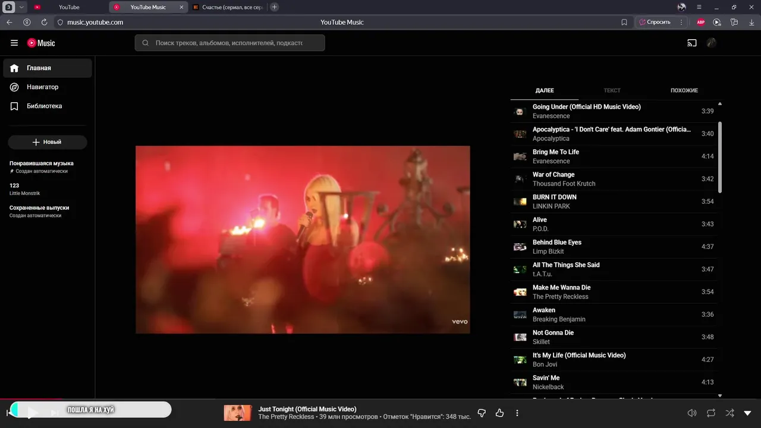The width and height of the screenshot is (761, 428).
Task: Open Библиотека in sidebar
Action: pos(48,106)
